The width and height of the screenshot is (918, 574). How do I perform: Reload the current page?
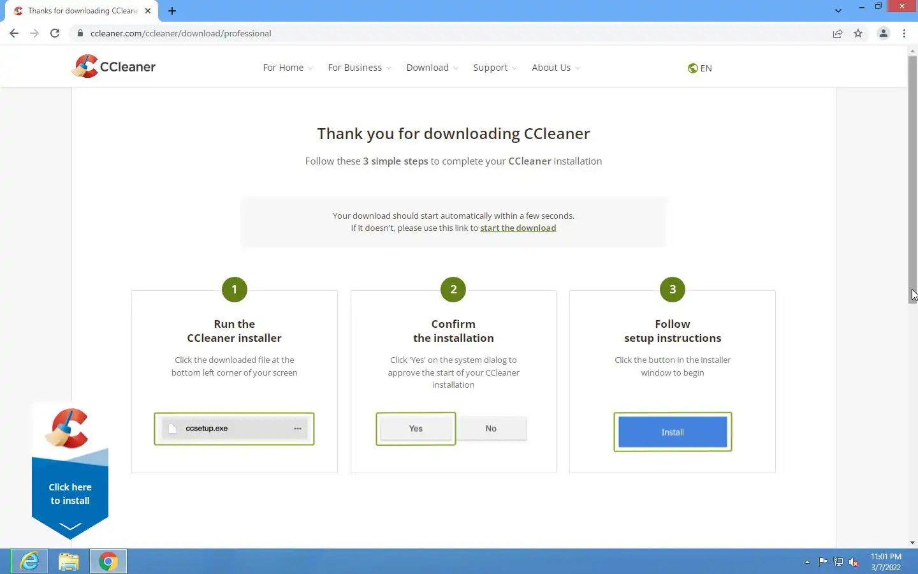55,33
